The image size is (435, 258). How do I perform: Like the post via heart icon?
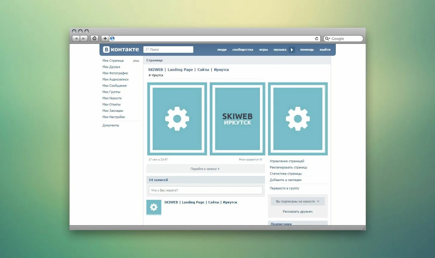coord(261,160)
